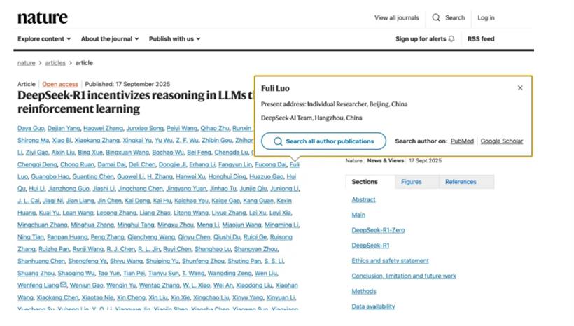Click author Xiaokang Chen
This screenshot has height=326, width=574.
(x=57, y=297)
